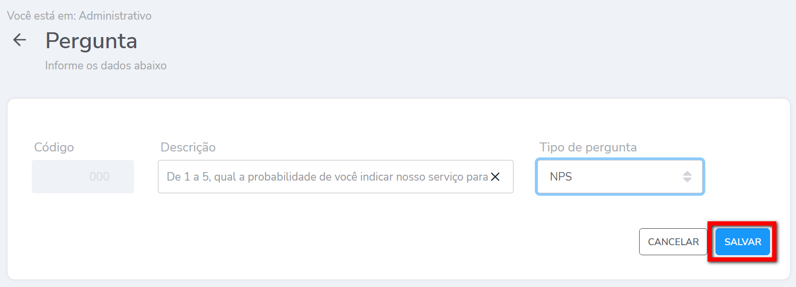The width and height of the screenshot is (796, 287).
Task: Click the back arrow beside Pergunta
Action: point(20,40)
